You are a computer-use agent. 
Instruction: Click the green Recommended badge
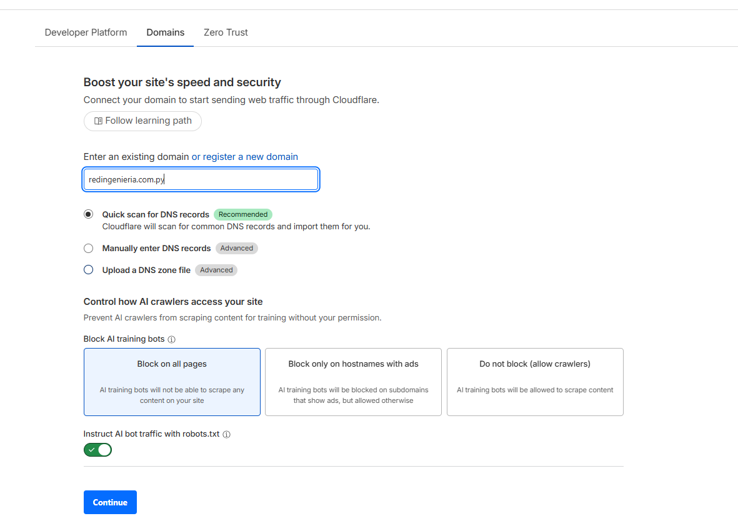243,214
